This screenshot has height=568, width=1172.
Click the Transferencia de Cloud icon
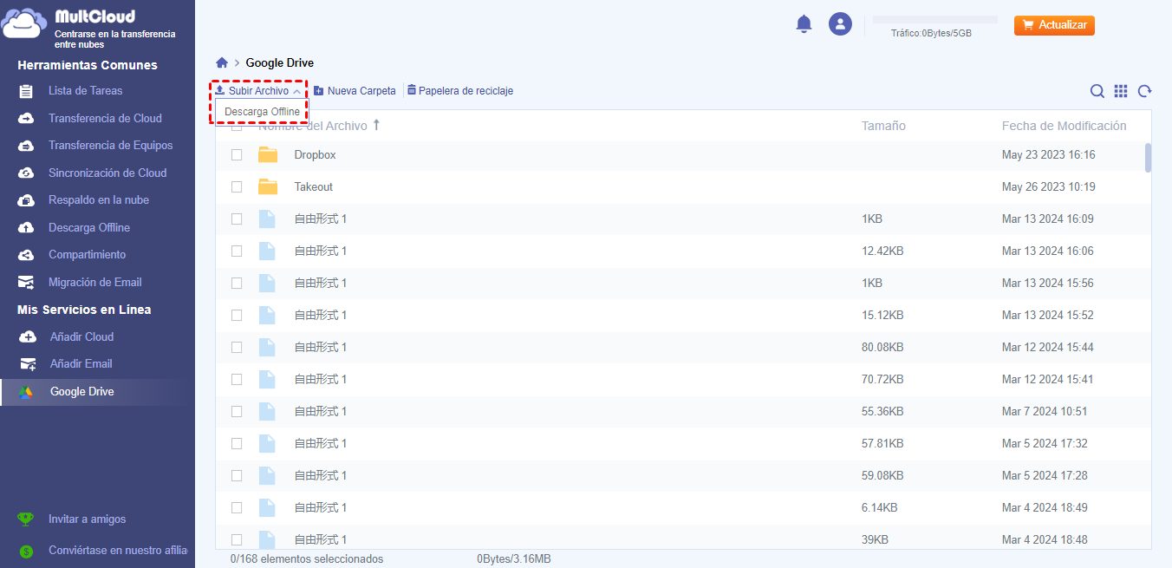click(x=26, y=118)
